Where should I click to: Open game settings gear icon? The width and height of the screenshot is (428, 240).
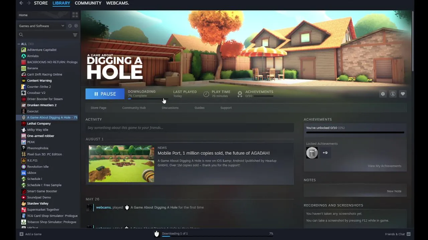point(383,94)
